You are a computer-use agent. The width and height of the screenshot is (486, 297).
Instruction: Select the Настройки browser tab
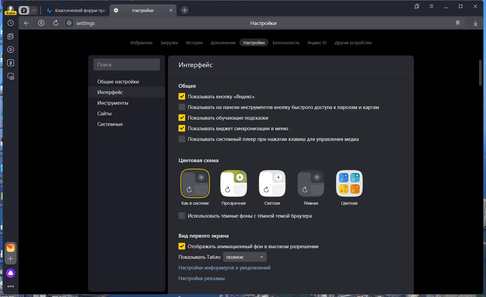143,10
